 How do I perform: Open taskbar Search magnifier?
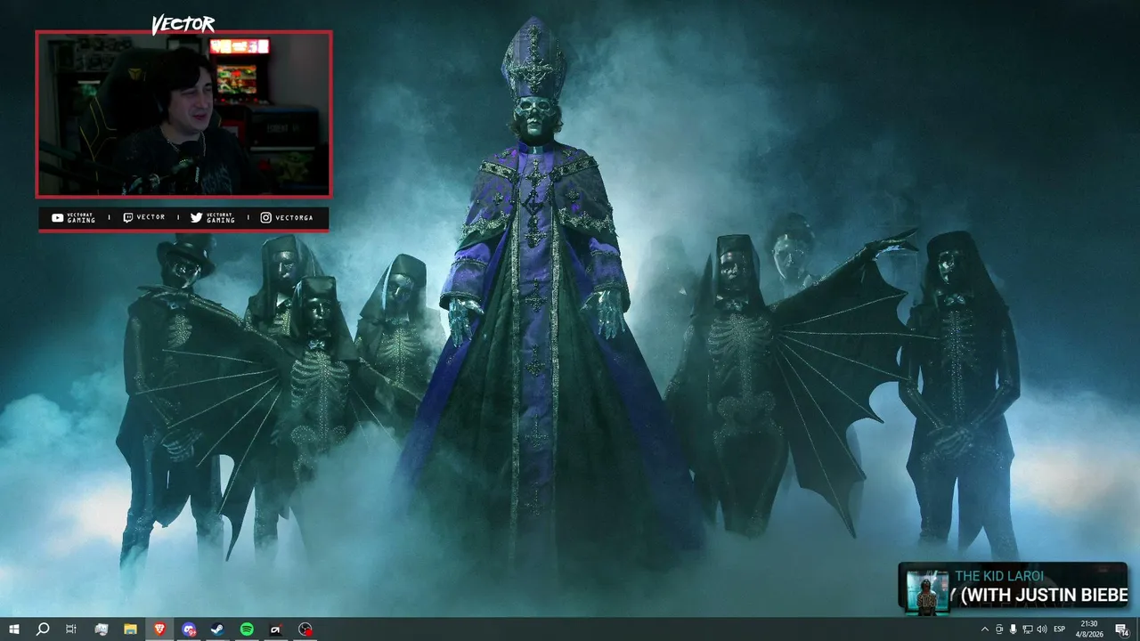tap(42, 629)
